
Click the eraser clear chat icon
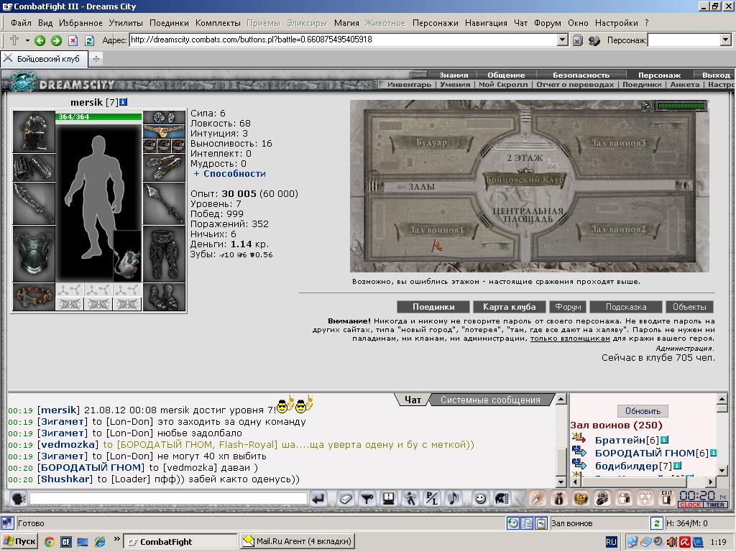(346, 499)
